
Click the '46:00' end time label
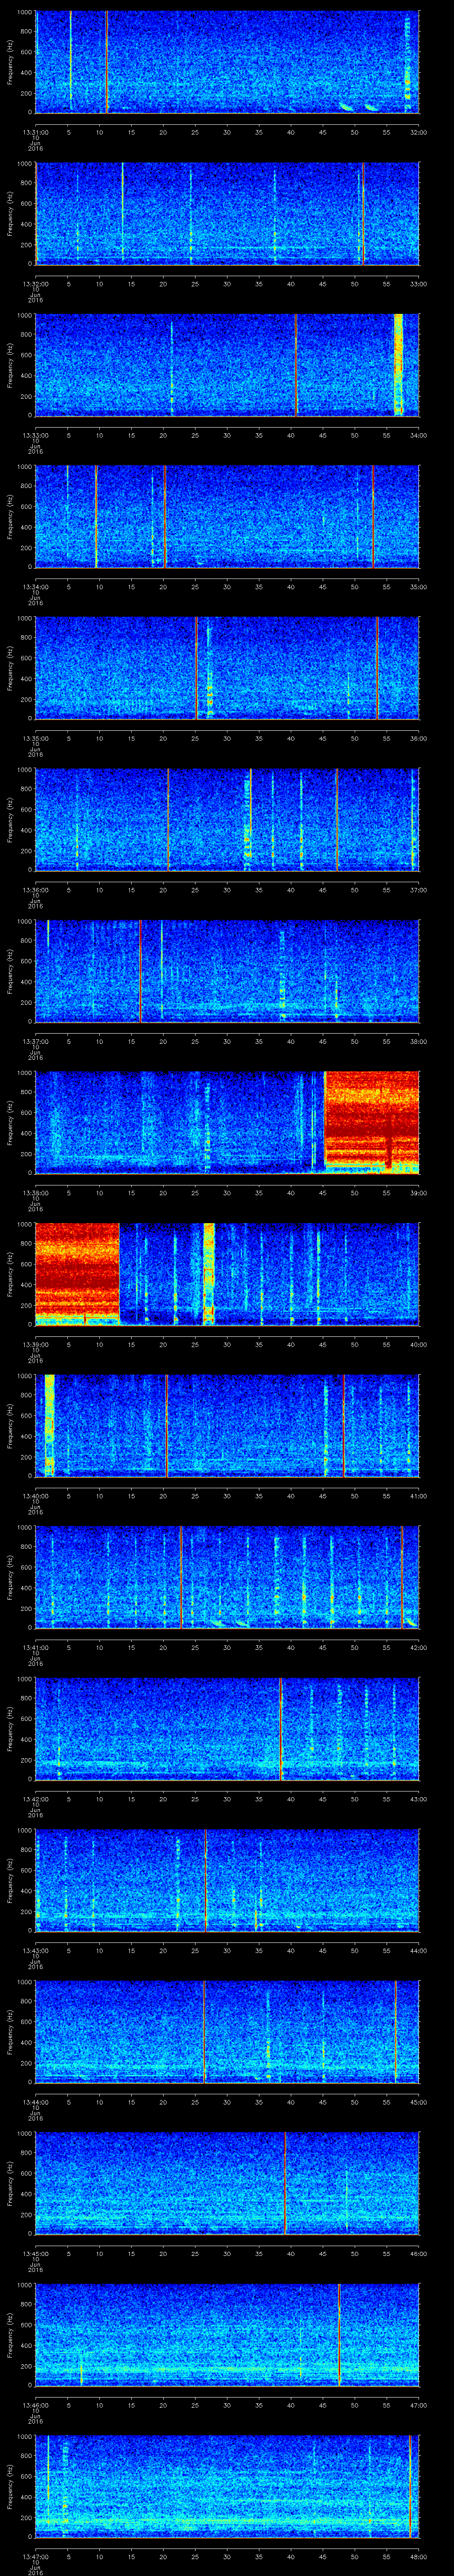point(418,2253)
